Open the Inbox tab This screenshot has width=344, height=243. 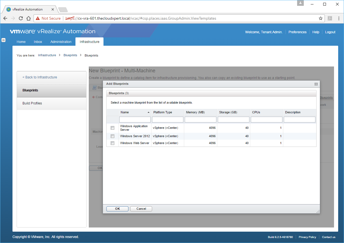pyautogui.click(x=38, y=42)
